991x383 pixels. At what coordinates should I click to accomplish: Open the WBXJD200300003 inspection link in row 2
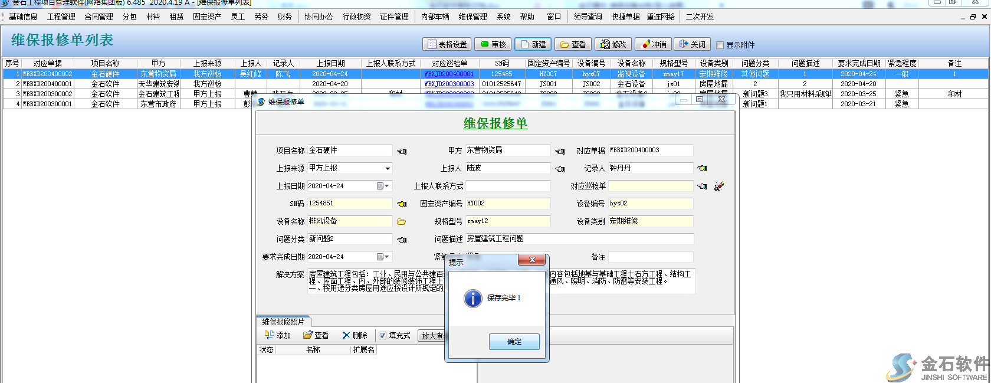click(x=449, y=84)
